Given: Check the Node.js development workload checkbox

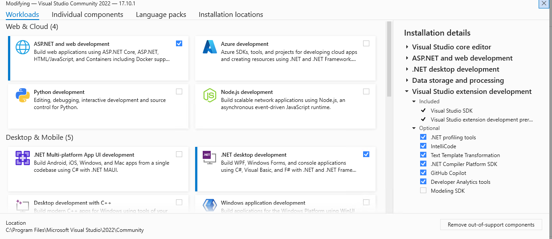Looking at the screenshot, I should (366, 91).
